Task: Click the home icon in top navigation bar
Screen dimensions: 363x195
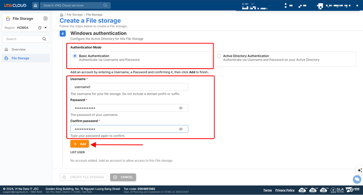Action: [x=35, y=5]
